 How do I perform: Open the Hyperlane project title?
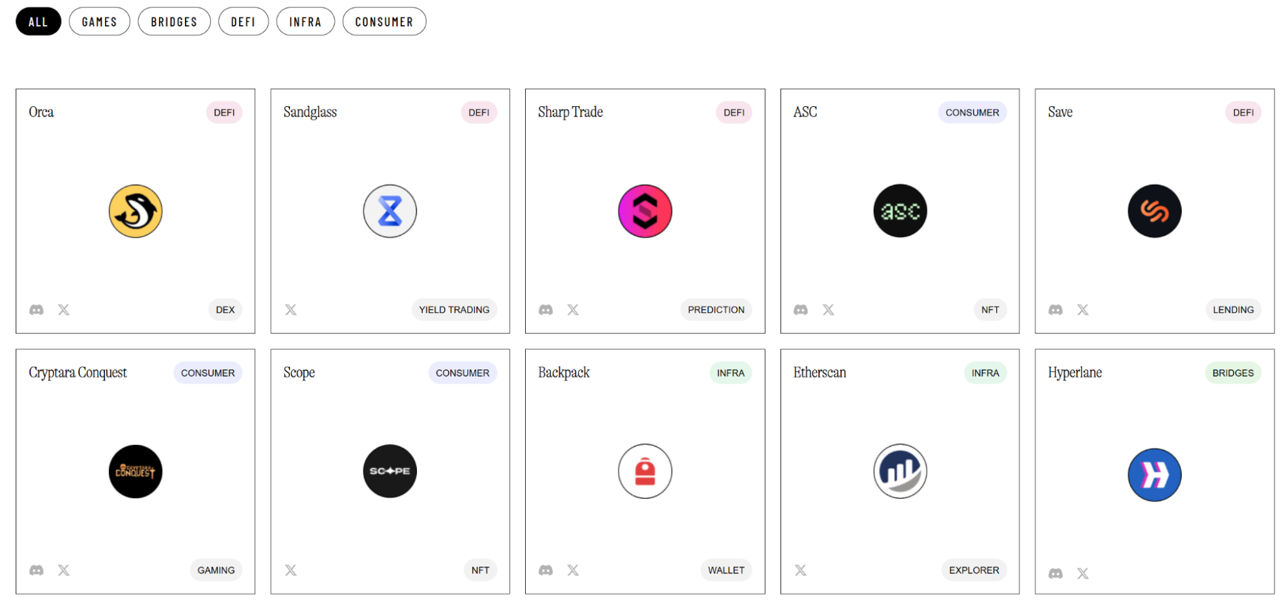click(1075, 373)
